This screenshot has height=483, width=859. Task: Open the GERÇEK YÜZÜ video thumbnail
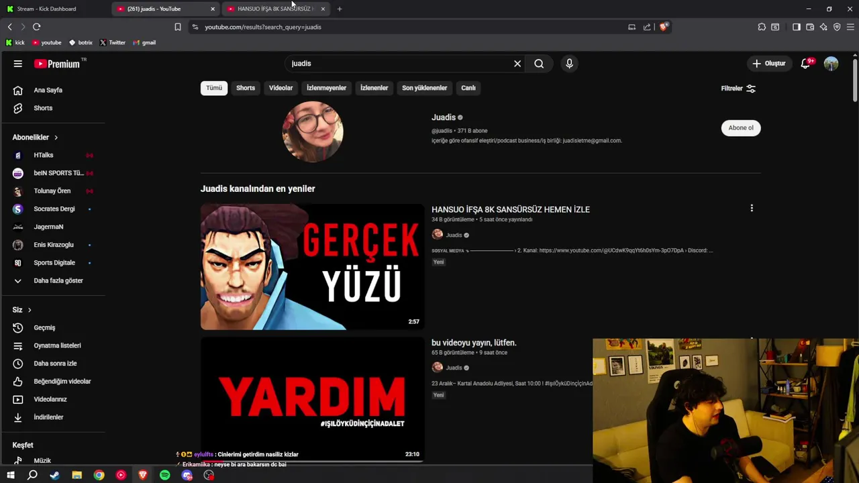312,267
